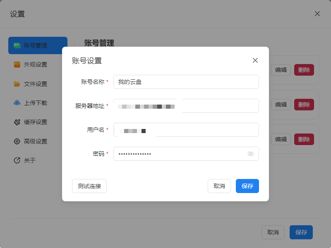Click the 服务器地址 input field

(186, 106)
